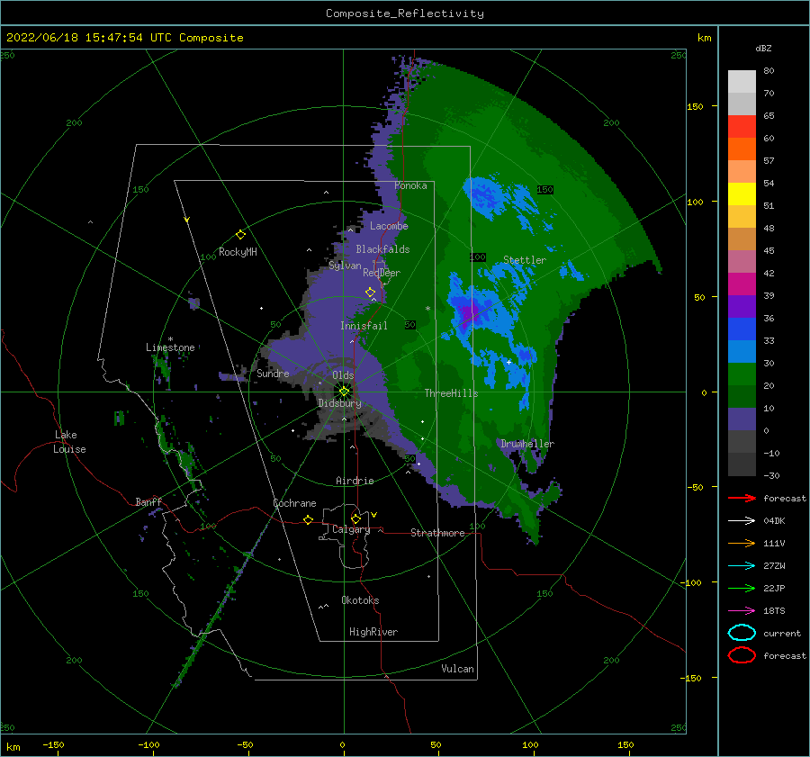This screenshot has width=810, height=757.
Task: Click the Limestone label
Action: 170,347
